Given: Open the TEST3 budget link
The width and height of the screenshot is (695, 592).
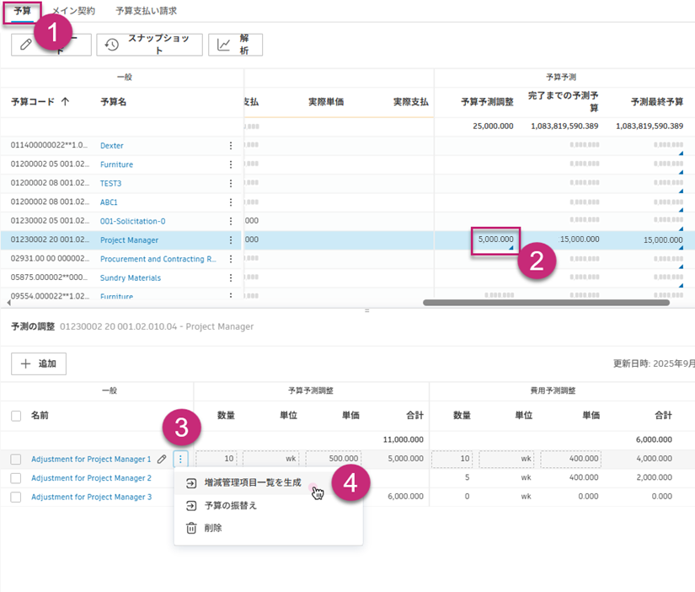Looking at the screenshot, I should [x=111, y=183].
